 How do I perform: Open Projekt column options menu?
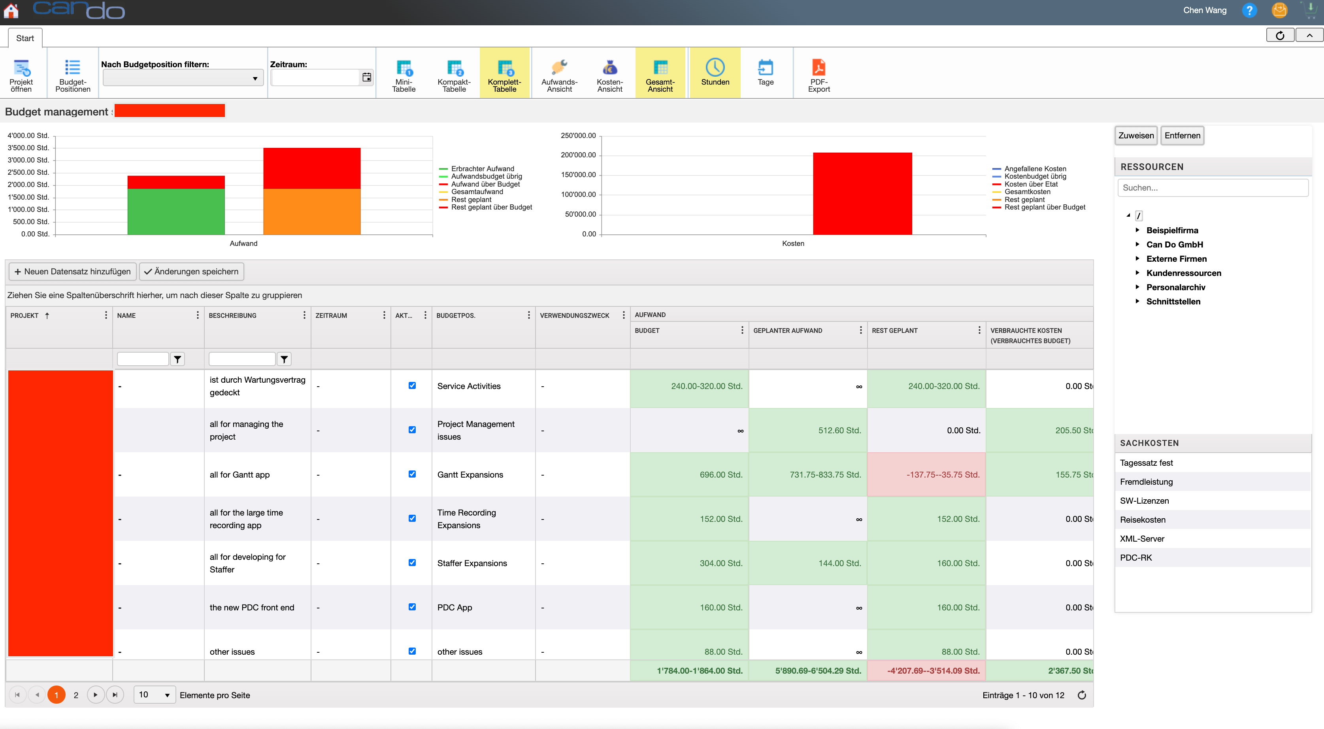coord(106,315)
